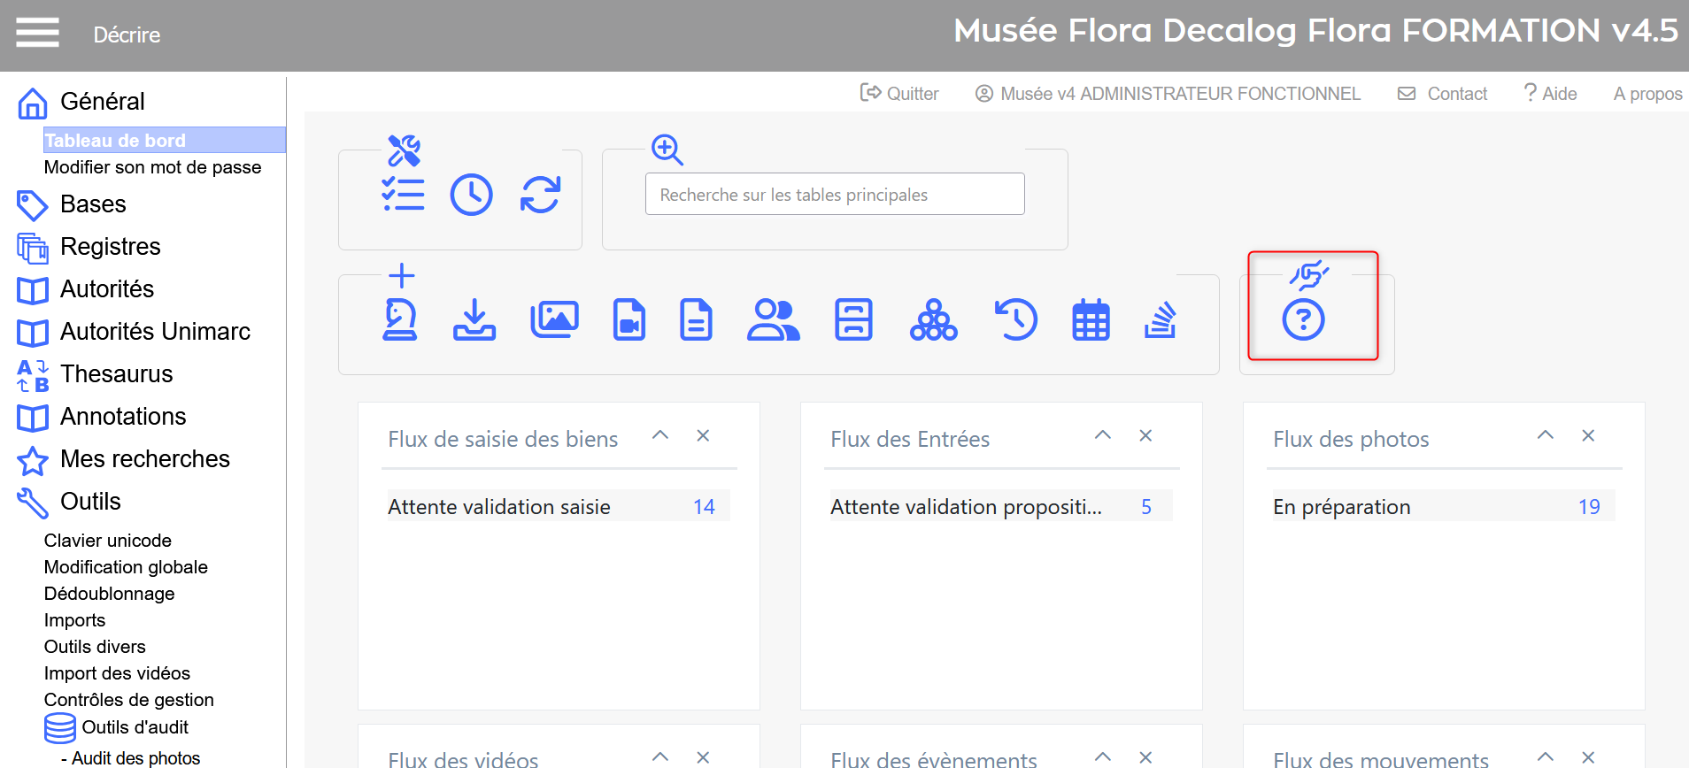This screenshot has height=768, width=1689.
Task: Click the help question mark circle icon
Action: (x=1303, y=319)
